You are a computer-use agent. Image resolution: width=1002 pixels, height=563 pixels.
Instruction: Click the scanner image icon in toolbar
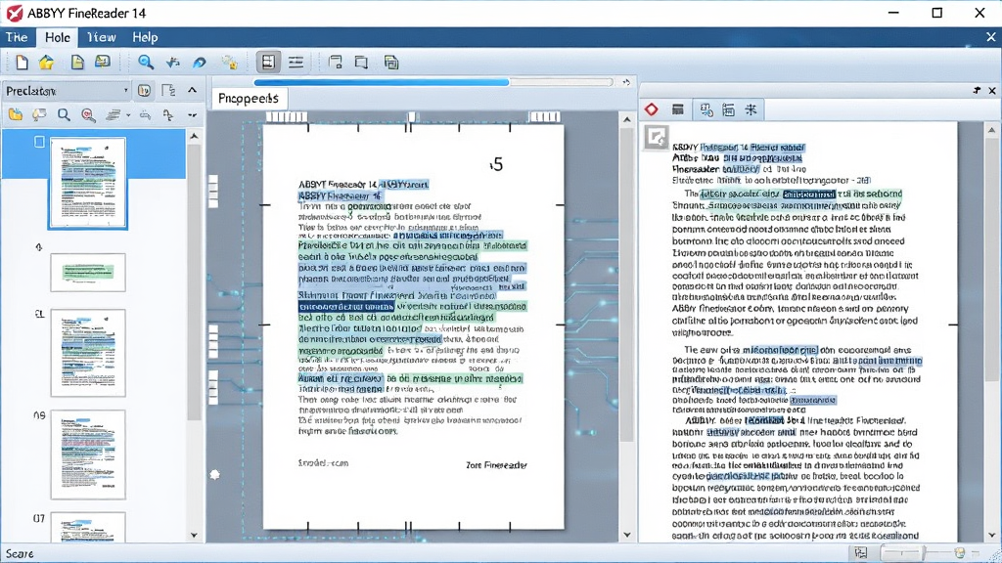(102, 62)
